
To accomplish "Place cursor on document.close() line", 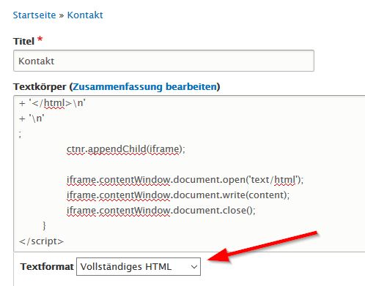I will tap(161, 211).
